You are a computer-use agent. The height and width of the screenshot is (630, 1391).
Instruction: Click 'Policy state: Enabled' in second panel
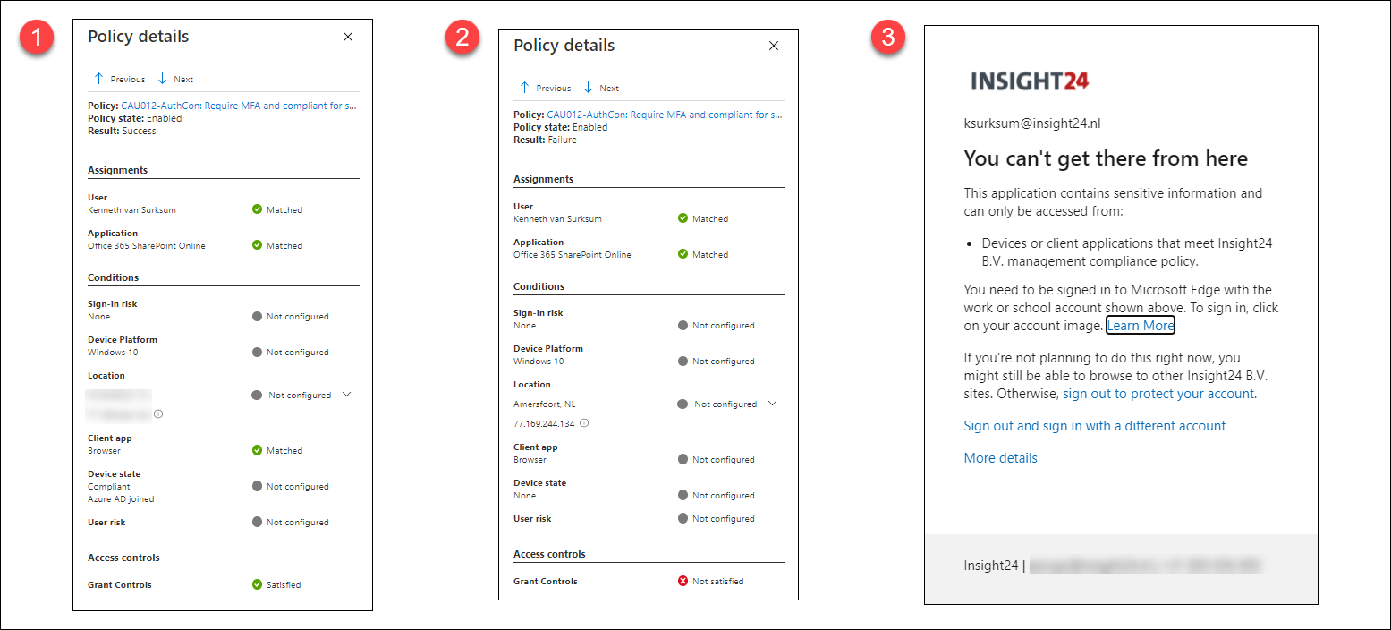[560, 127]
